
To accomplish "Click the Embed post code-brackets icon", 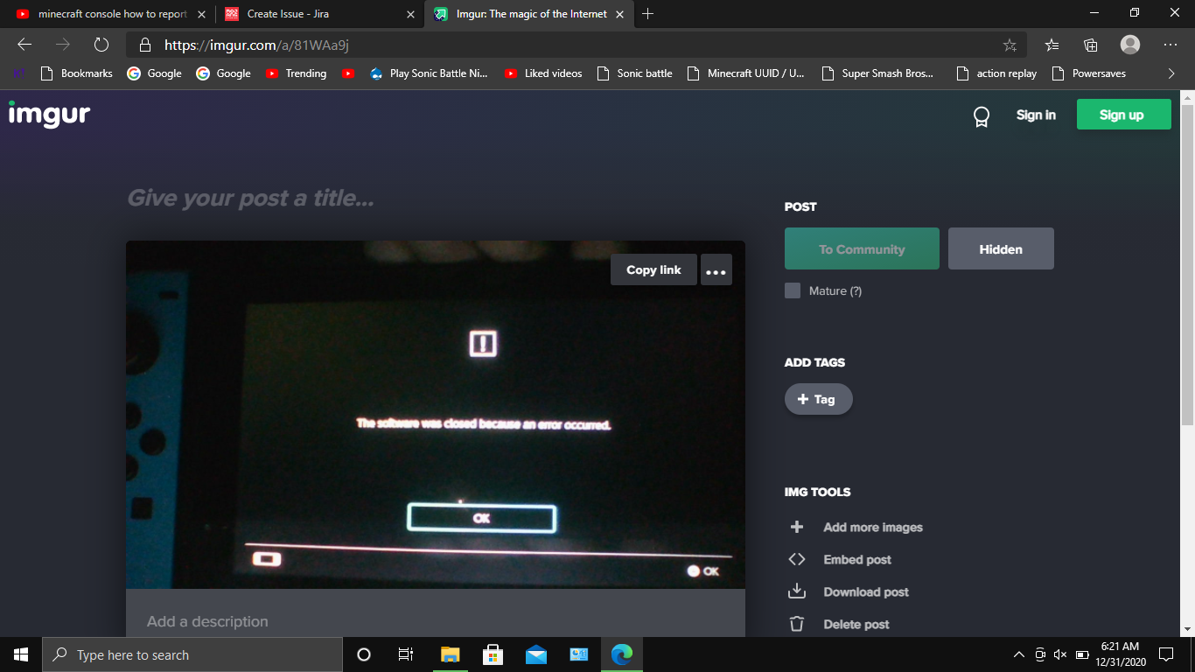I will coord(797,559).
